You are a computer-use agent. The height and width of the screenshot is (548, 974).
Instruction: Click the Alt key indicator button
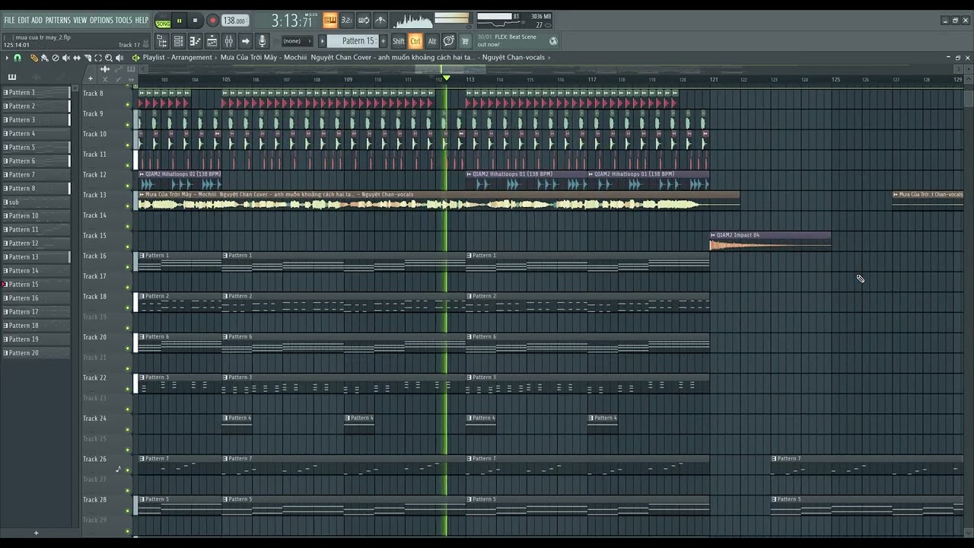pyautogui.click(x=431, y=41)
